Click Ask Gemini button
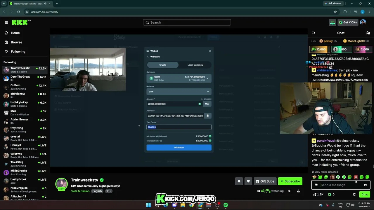 point(333,3)
